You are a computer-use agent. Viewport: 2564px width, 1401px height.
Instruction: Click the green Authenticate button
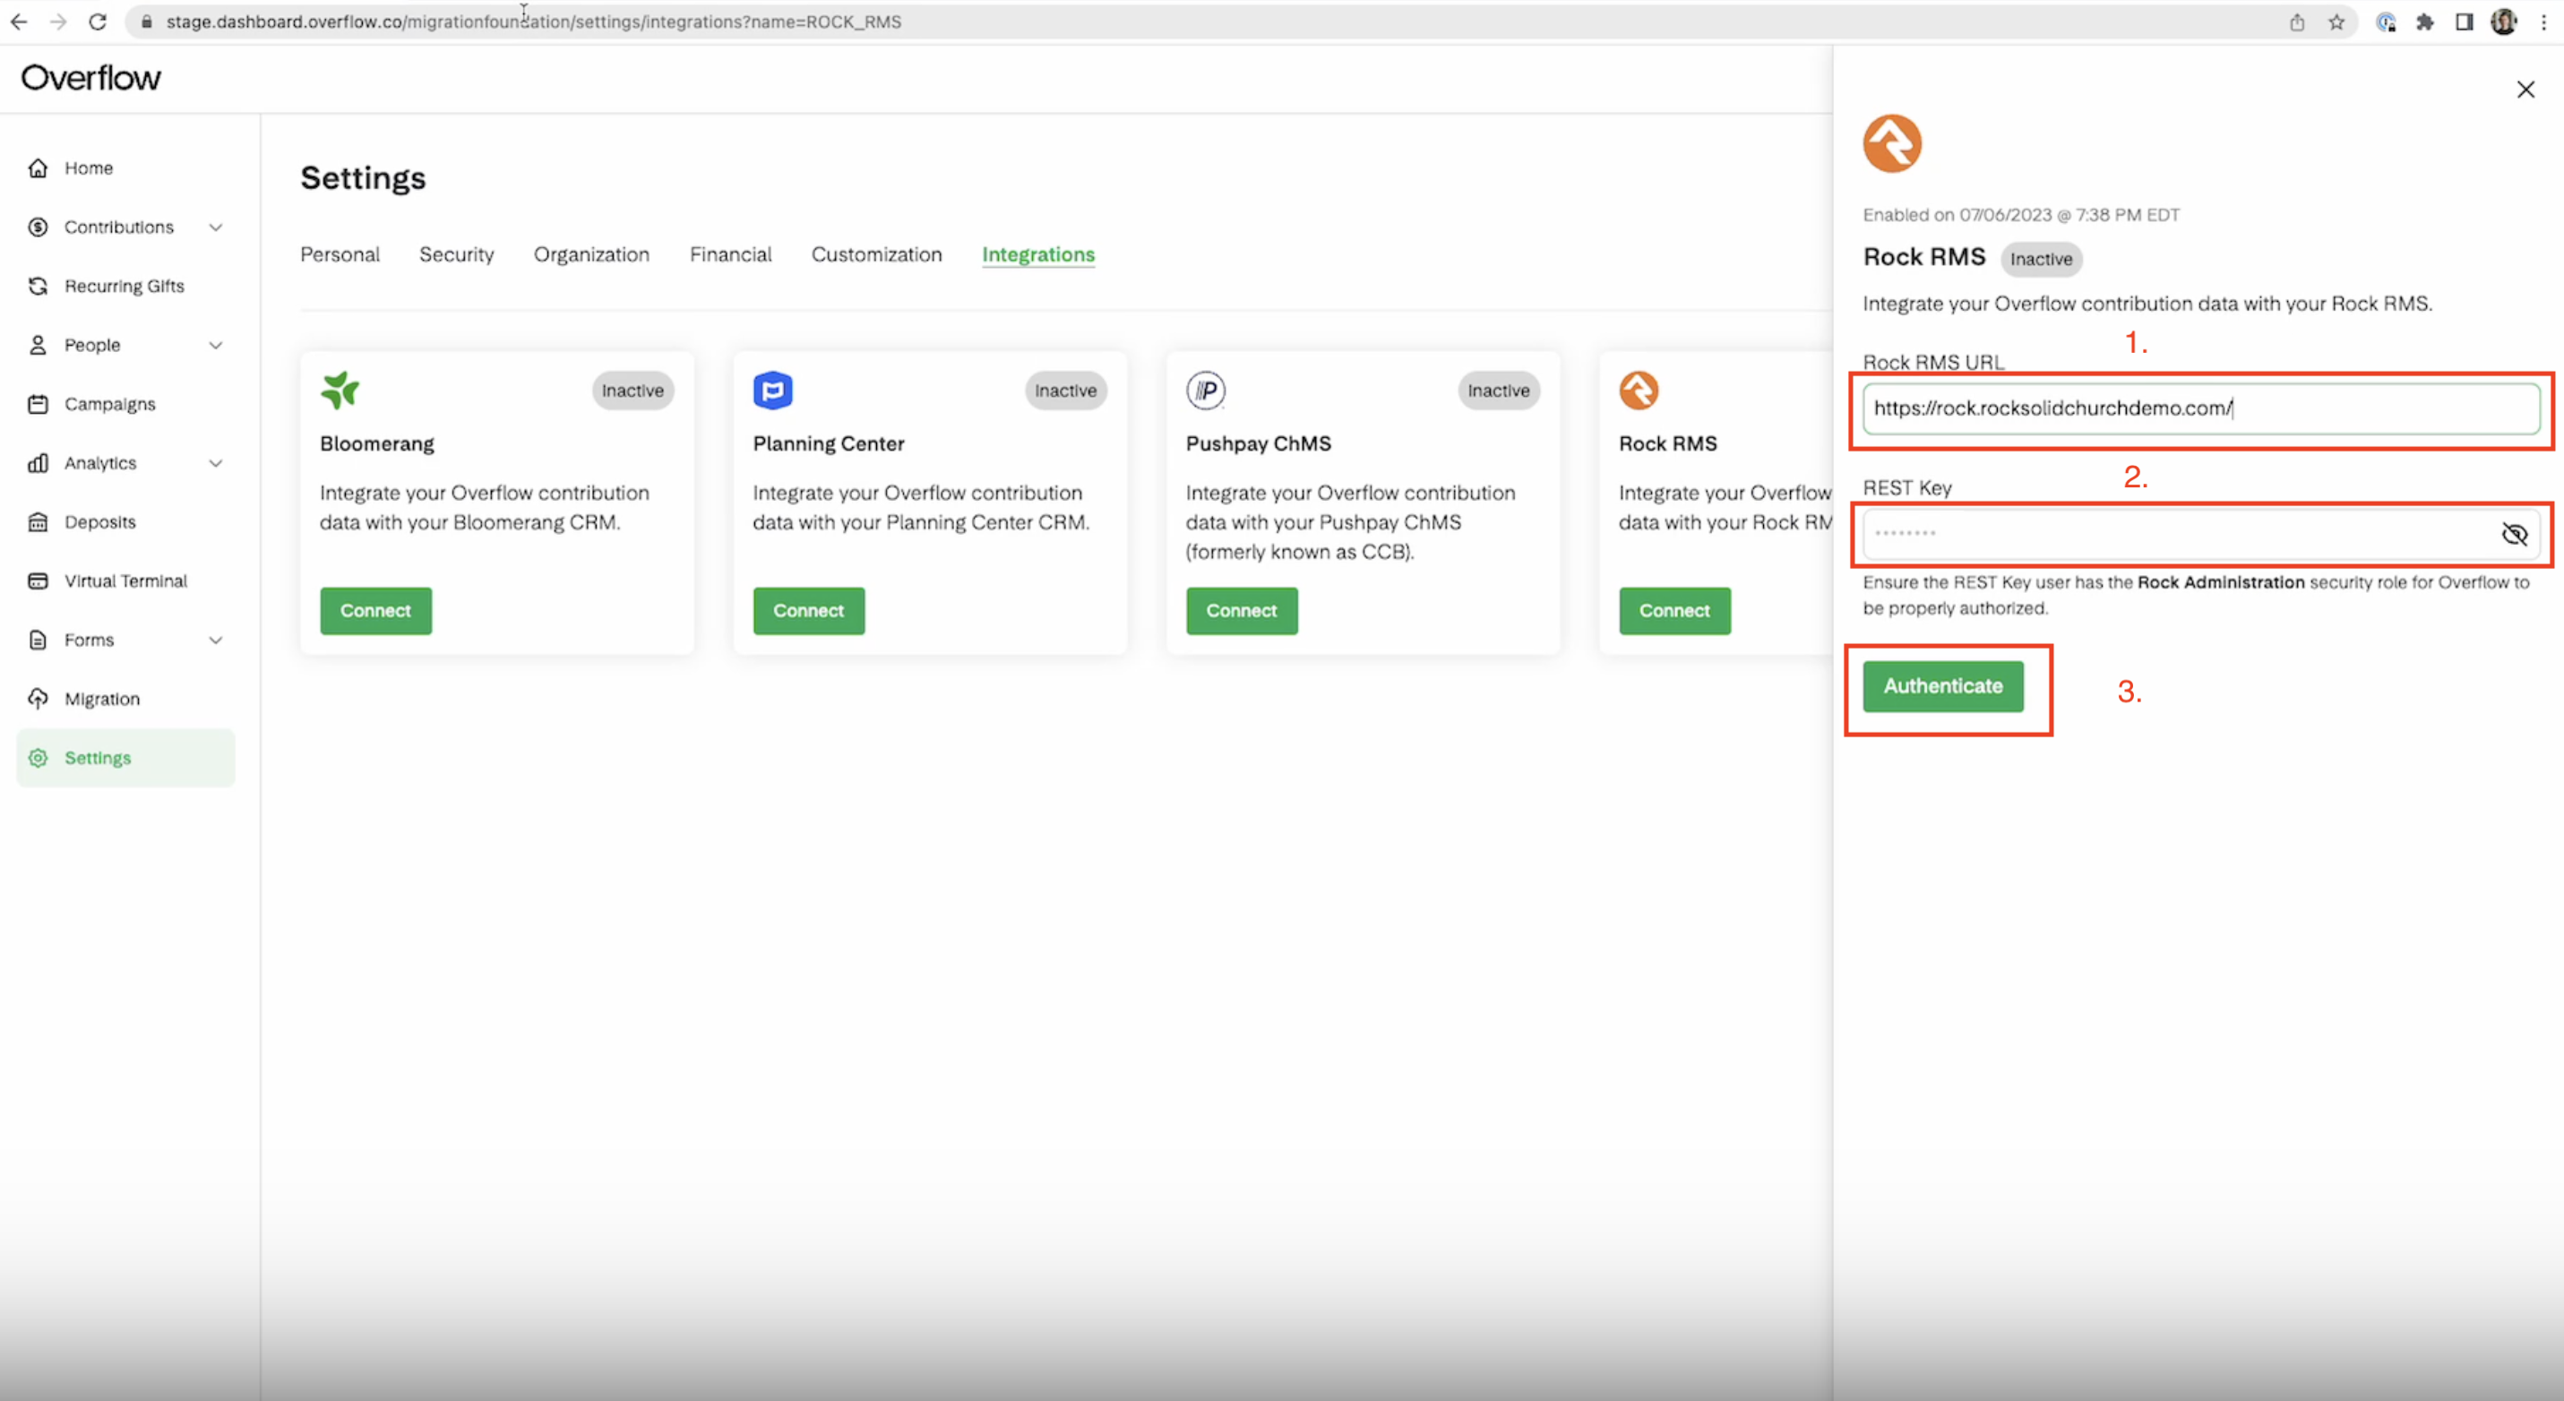[1942, 685]
